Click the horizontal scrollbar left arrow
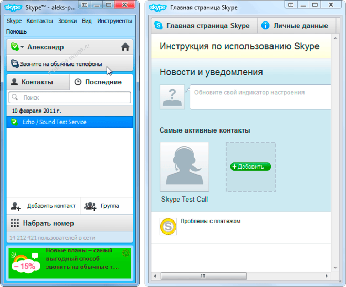The image size is (346, 287). click(155, 276)
